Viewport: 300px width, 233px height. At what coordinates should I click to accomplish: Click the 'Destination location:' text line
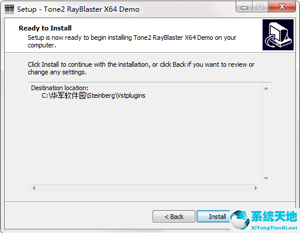click(x=60, y=88)
